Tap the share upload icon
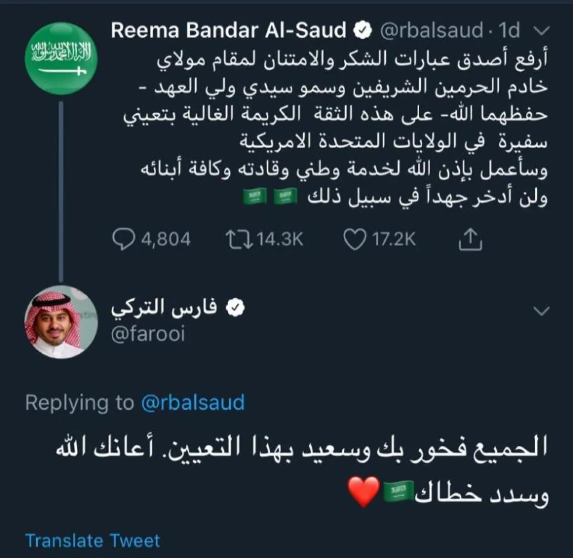Viewport: 573px width, 558px height. [470, 239]
